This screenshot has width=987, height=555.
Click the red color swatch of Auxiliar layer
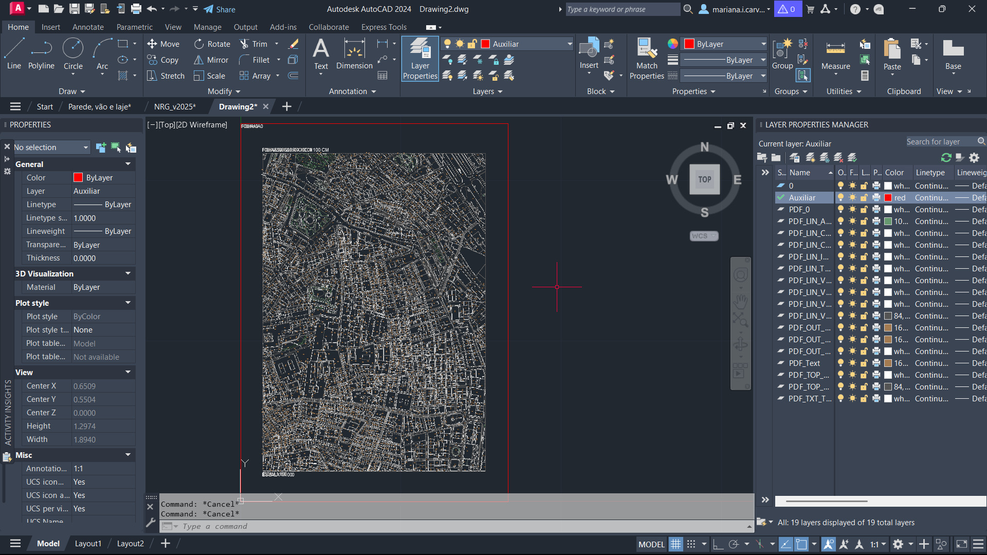pyautogui.click(x=888, y=198)
